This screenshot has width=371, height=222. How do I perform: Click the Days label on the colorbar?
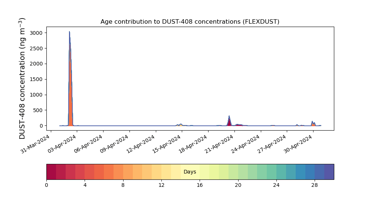coord(190,172)
